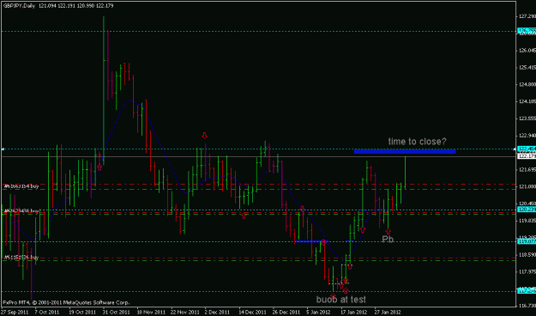The height and width of the screenshot is (316, 536).
Task: Click the 17 Jan 2012 date label
Action: (x=354, y=313)
